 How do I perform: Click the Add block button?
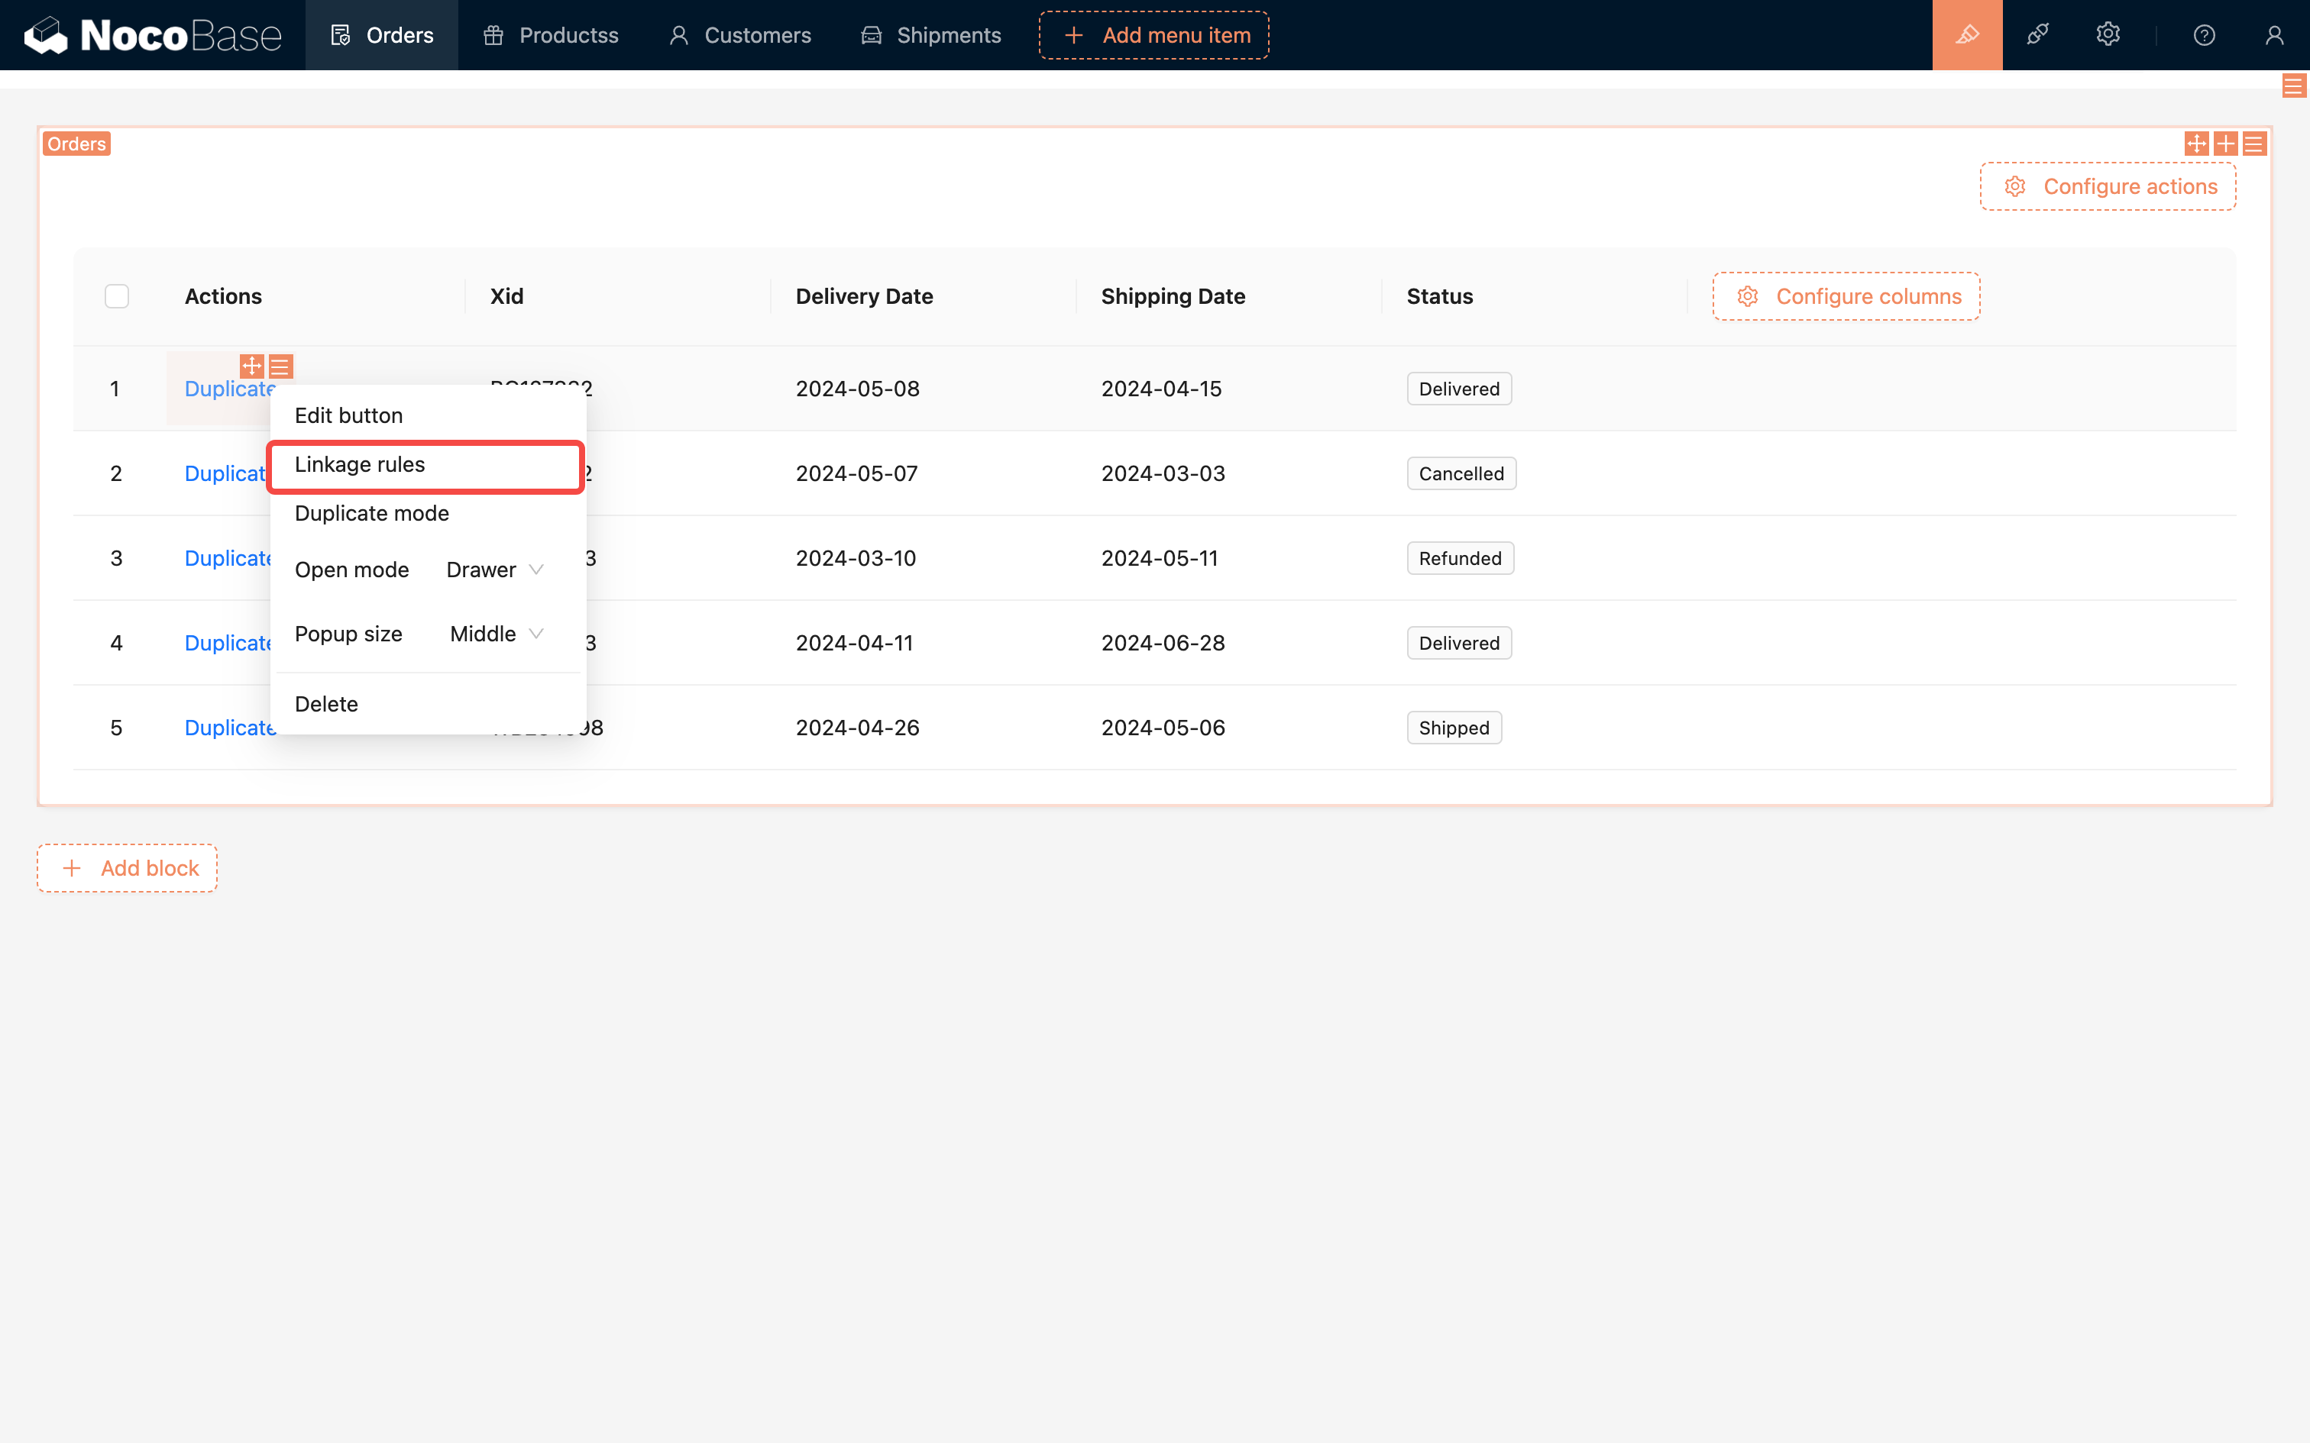(127, 867)
